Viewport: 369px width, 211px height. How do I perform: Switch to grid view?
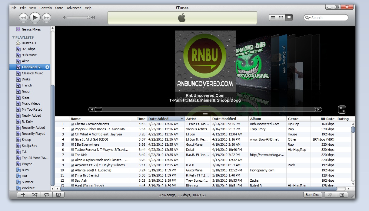(281, 18)
